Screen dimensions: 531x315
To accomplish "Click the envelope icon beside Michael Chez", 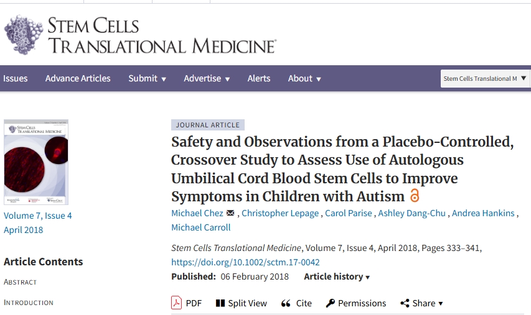I will click(230, 213).
